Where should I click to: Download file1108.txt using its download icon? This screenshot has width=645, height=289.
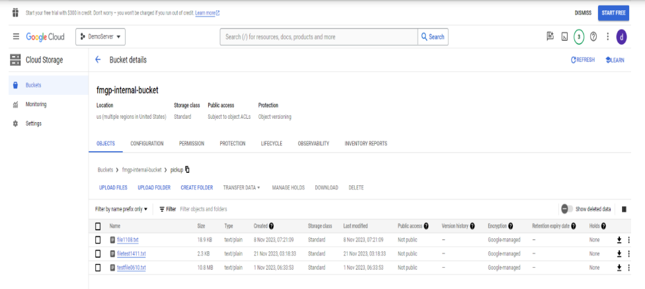[619, 240]
